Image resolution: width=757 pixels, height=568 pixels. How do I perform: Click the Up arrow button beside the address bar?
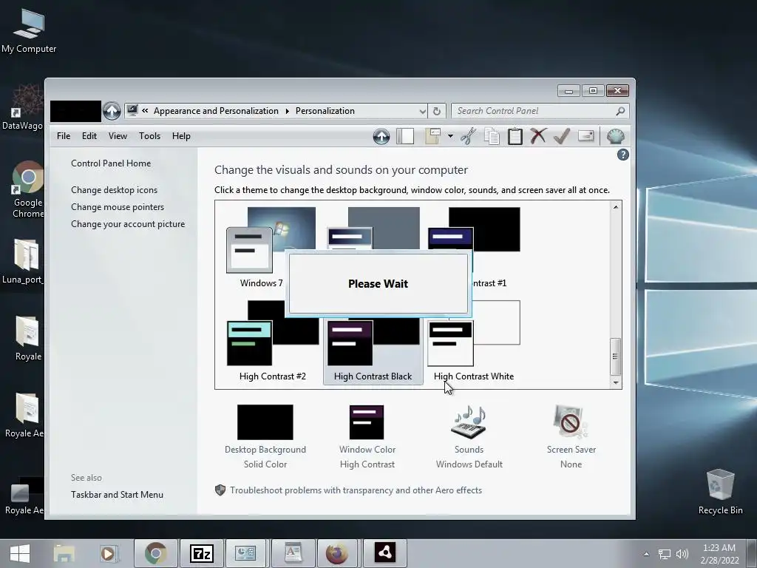click(x=112, y=111)
